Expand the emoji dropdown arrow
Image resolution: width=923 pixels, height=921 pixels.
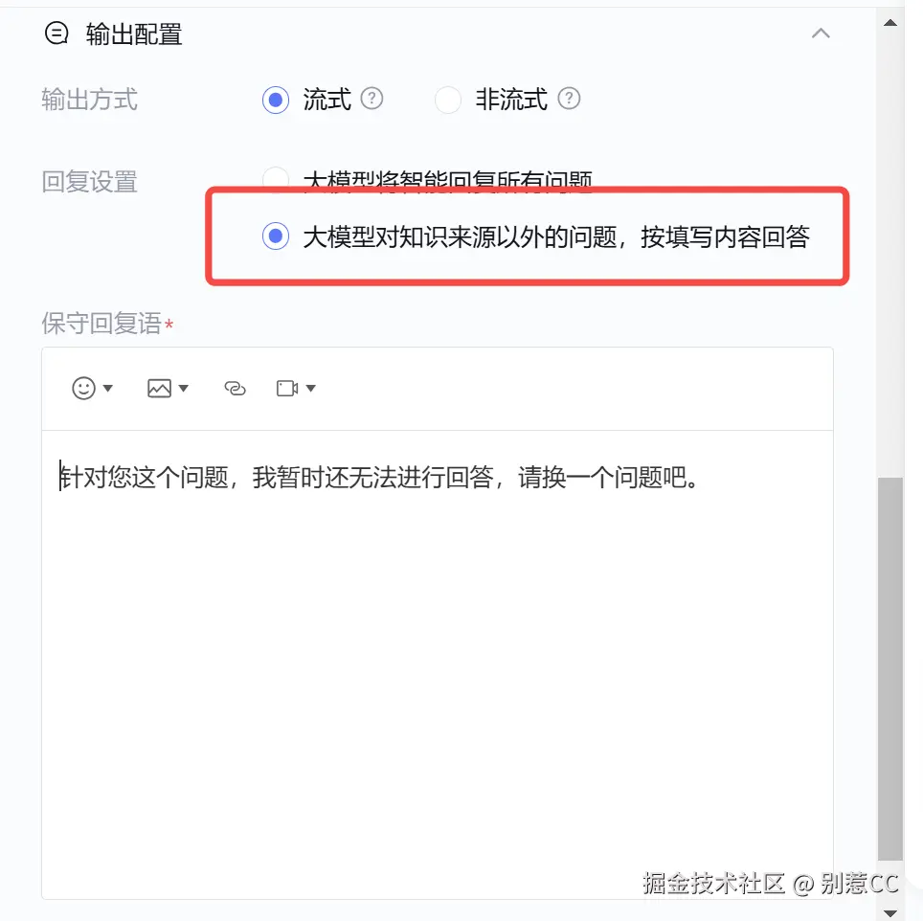(108, 389)
